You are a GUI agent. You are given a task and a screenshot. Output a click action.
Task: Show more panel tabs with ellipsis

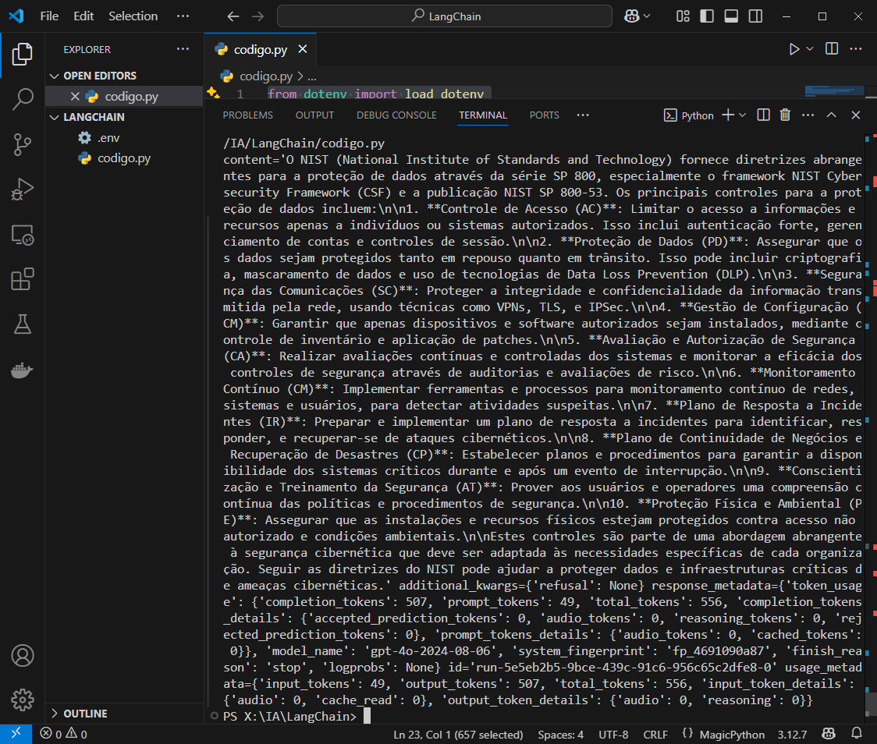[x=583, y=115]
